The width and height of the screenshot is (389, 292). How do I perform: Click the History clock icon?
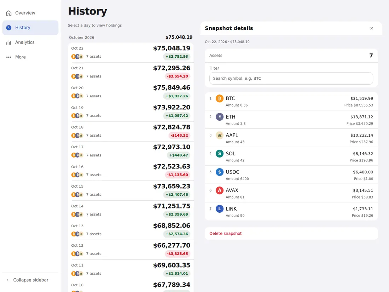pos(9,28)
